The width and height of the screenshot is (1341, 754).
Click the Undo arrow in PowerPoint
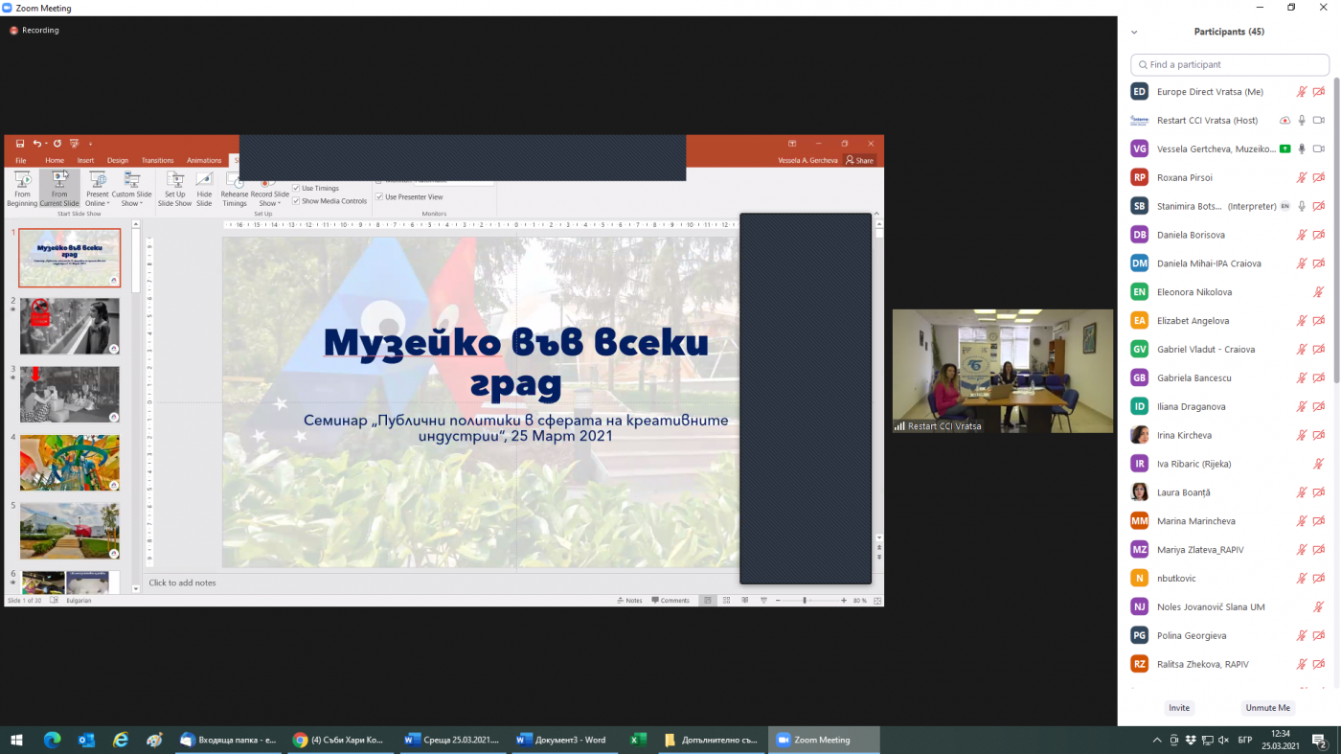click(37, 143)
